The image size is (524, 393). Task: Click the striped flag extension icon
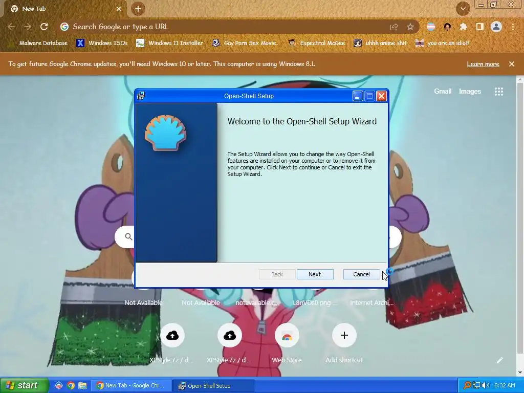pyautogui.click(x=431, y=27)
